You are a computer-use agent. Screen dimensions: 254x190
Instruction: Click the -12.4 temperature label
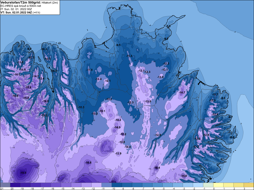pyautogui.click(x=98, y=79)
